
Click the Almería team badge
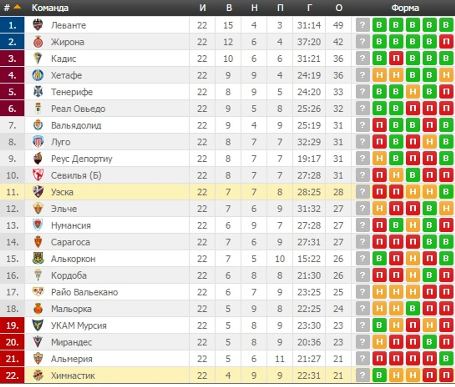coord(38,359)
